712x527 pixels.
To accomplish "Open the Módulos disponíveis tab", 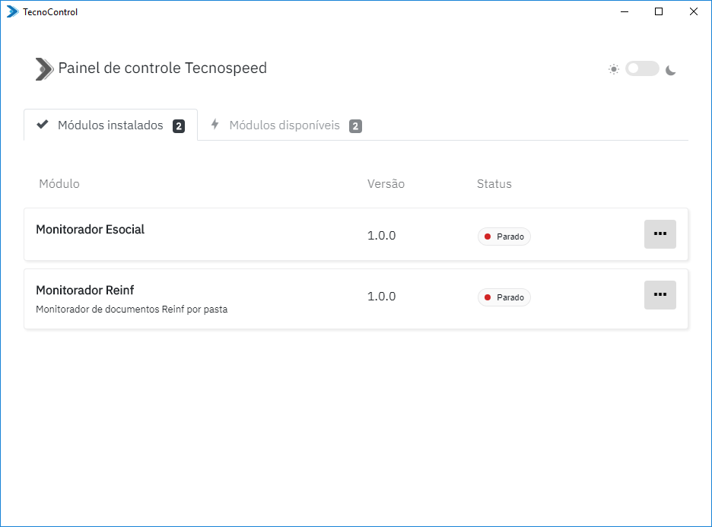I will 285,125.
